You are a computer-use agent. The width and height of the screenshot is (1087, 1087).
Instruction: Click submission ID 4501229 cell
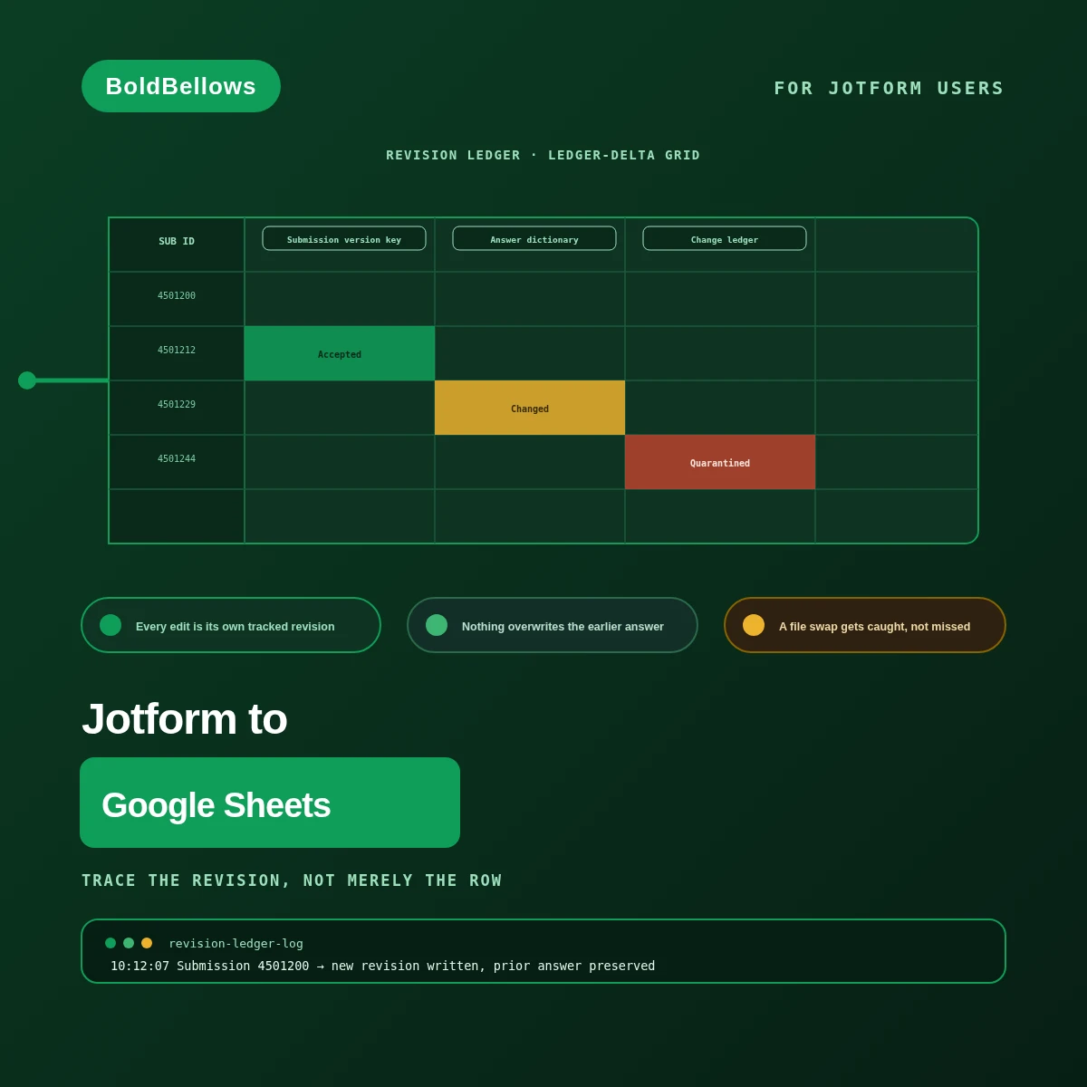pos(177,408)
